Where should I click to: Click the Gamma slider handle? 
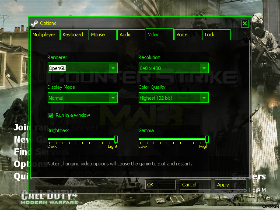coord(207,139)
